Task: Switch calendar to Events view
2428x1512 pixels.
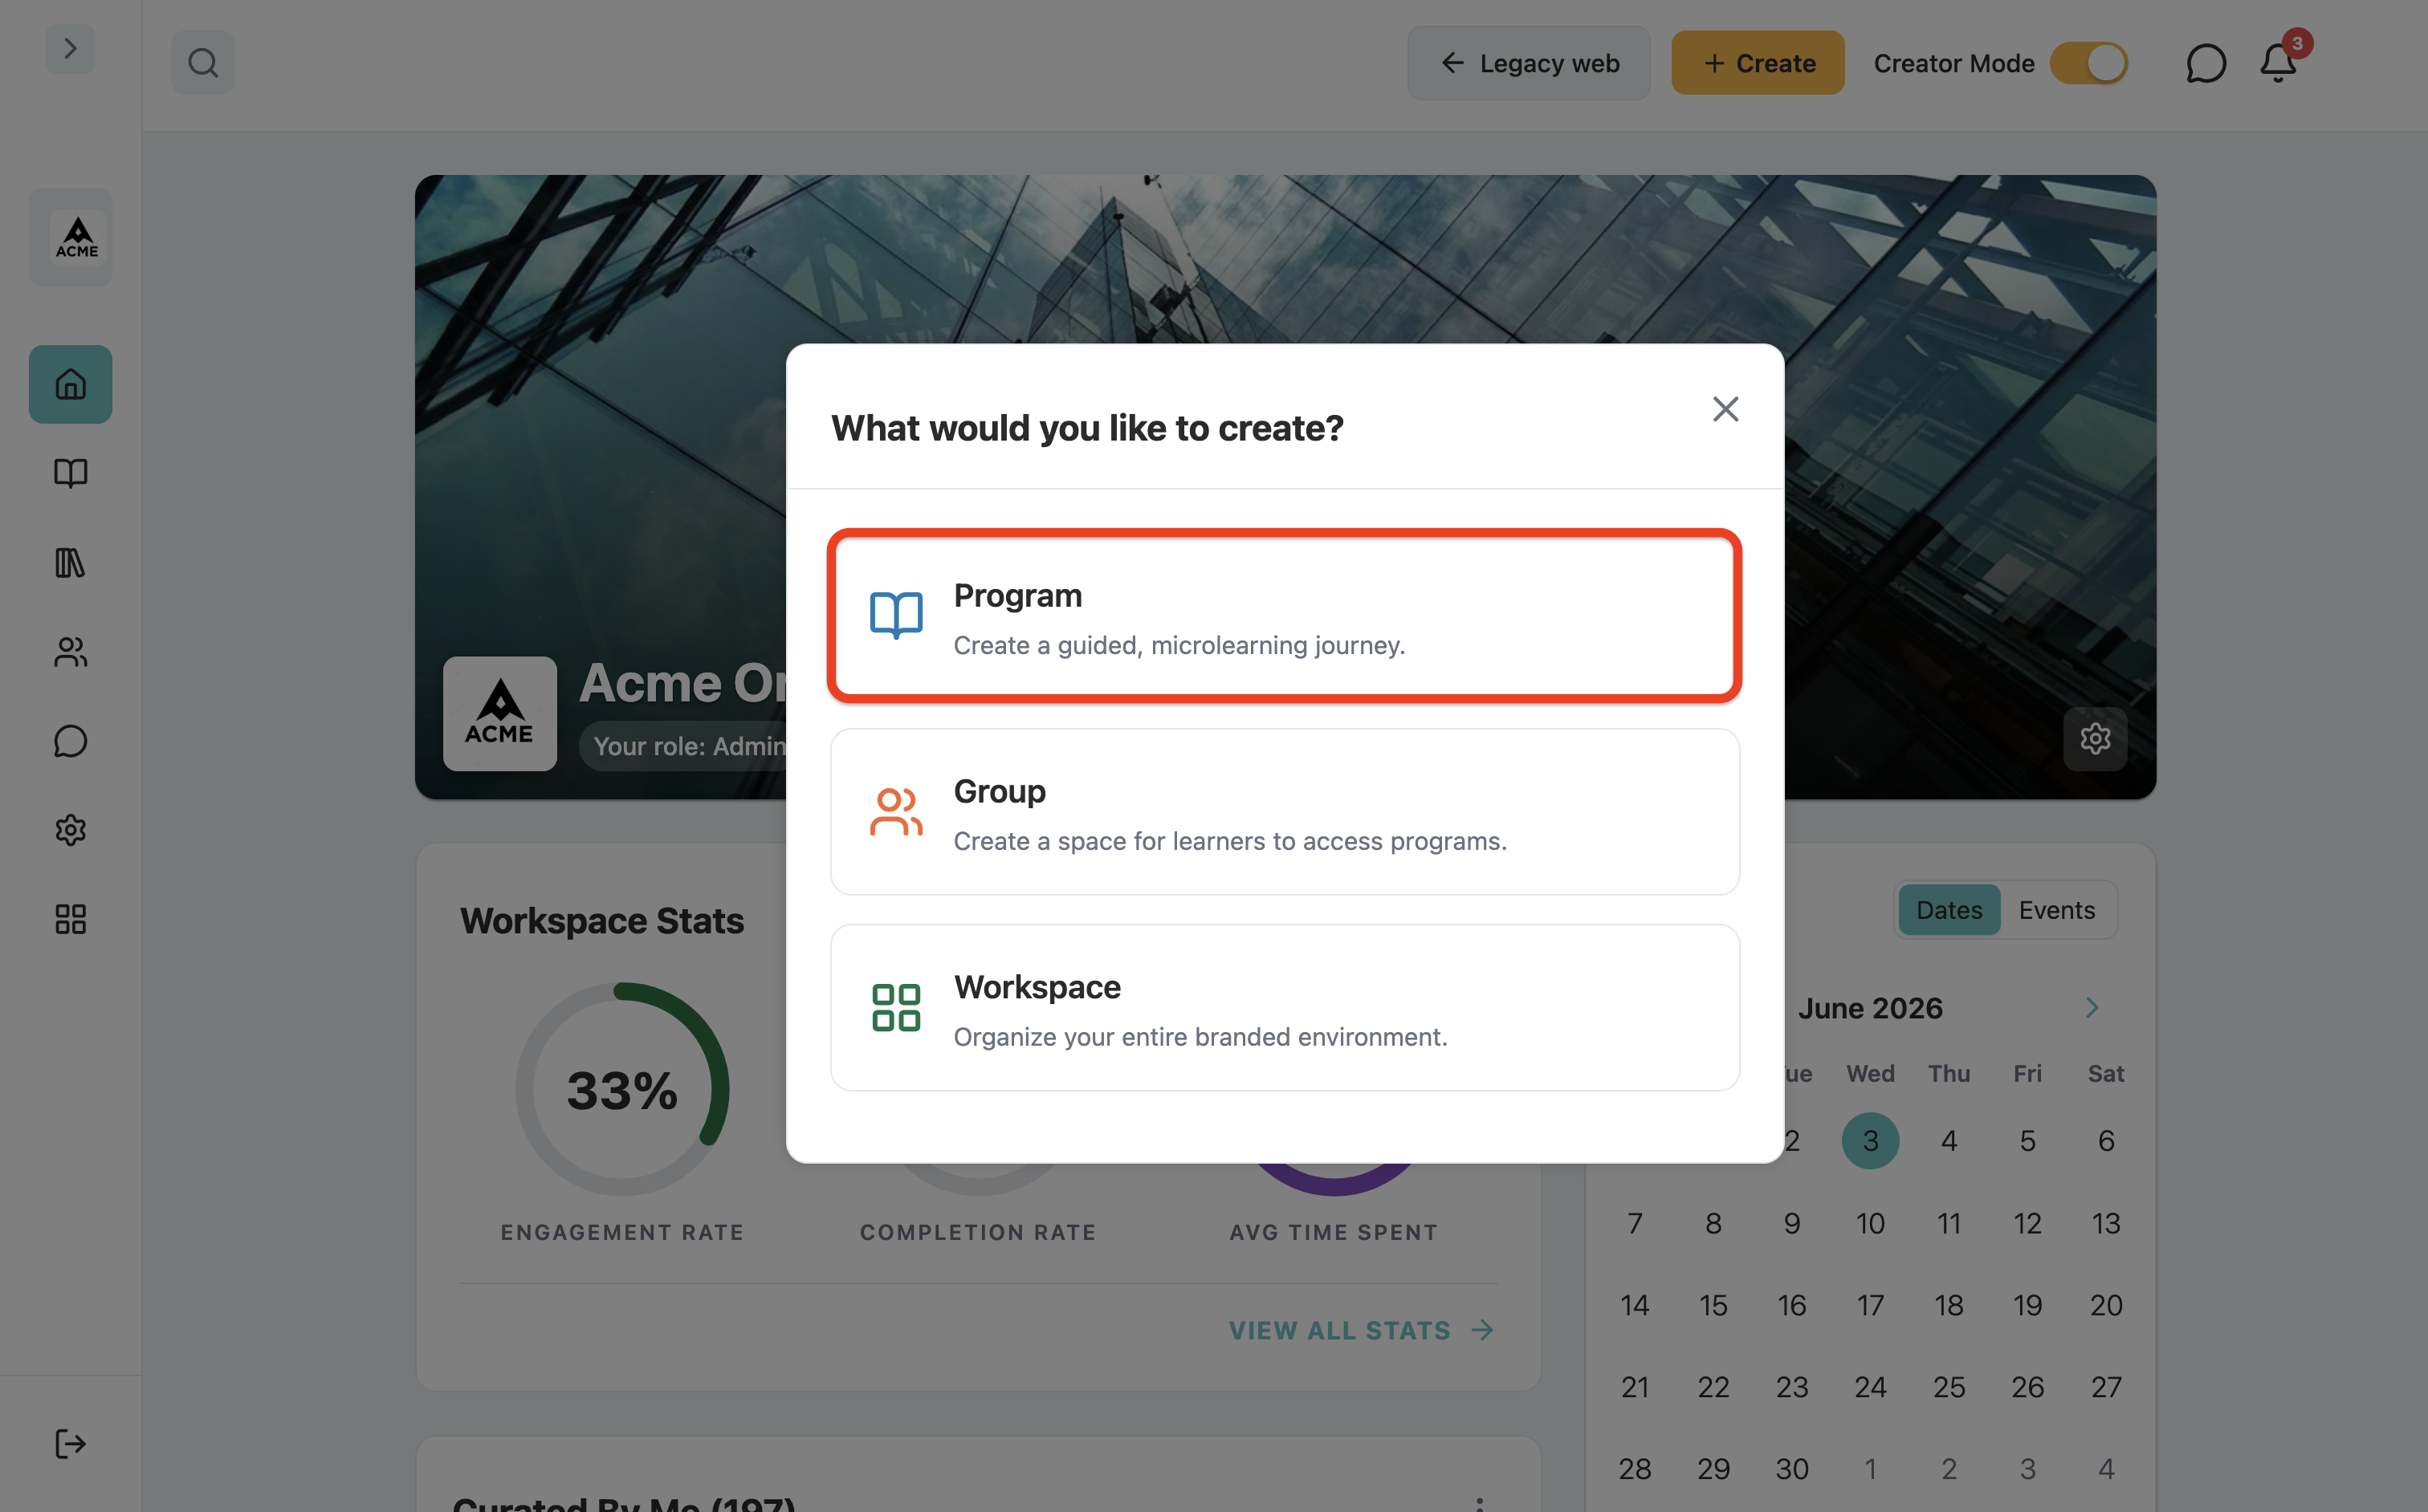Action: [2057, 910]
